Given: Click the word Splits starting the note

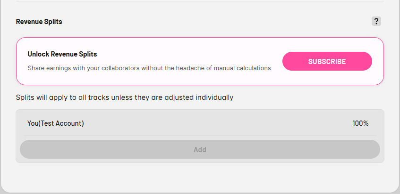Looking at the screenshot, I should click(x=25, y=97).
